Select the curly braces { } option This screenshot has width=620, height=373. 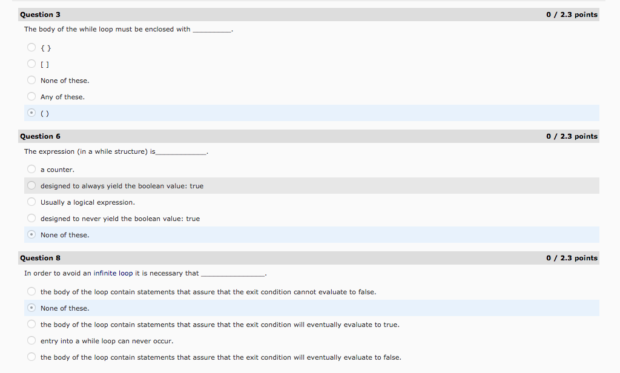(31, 47)
